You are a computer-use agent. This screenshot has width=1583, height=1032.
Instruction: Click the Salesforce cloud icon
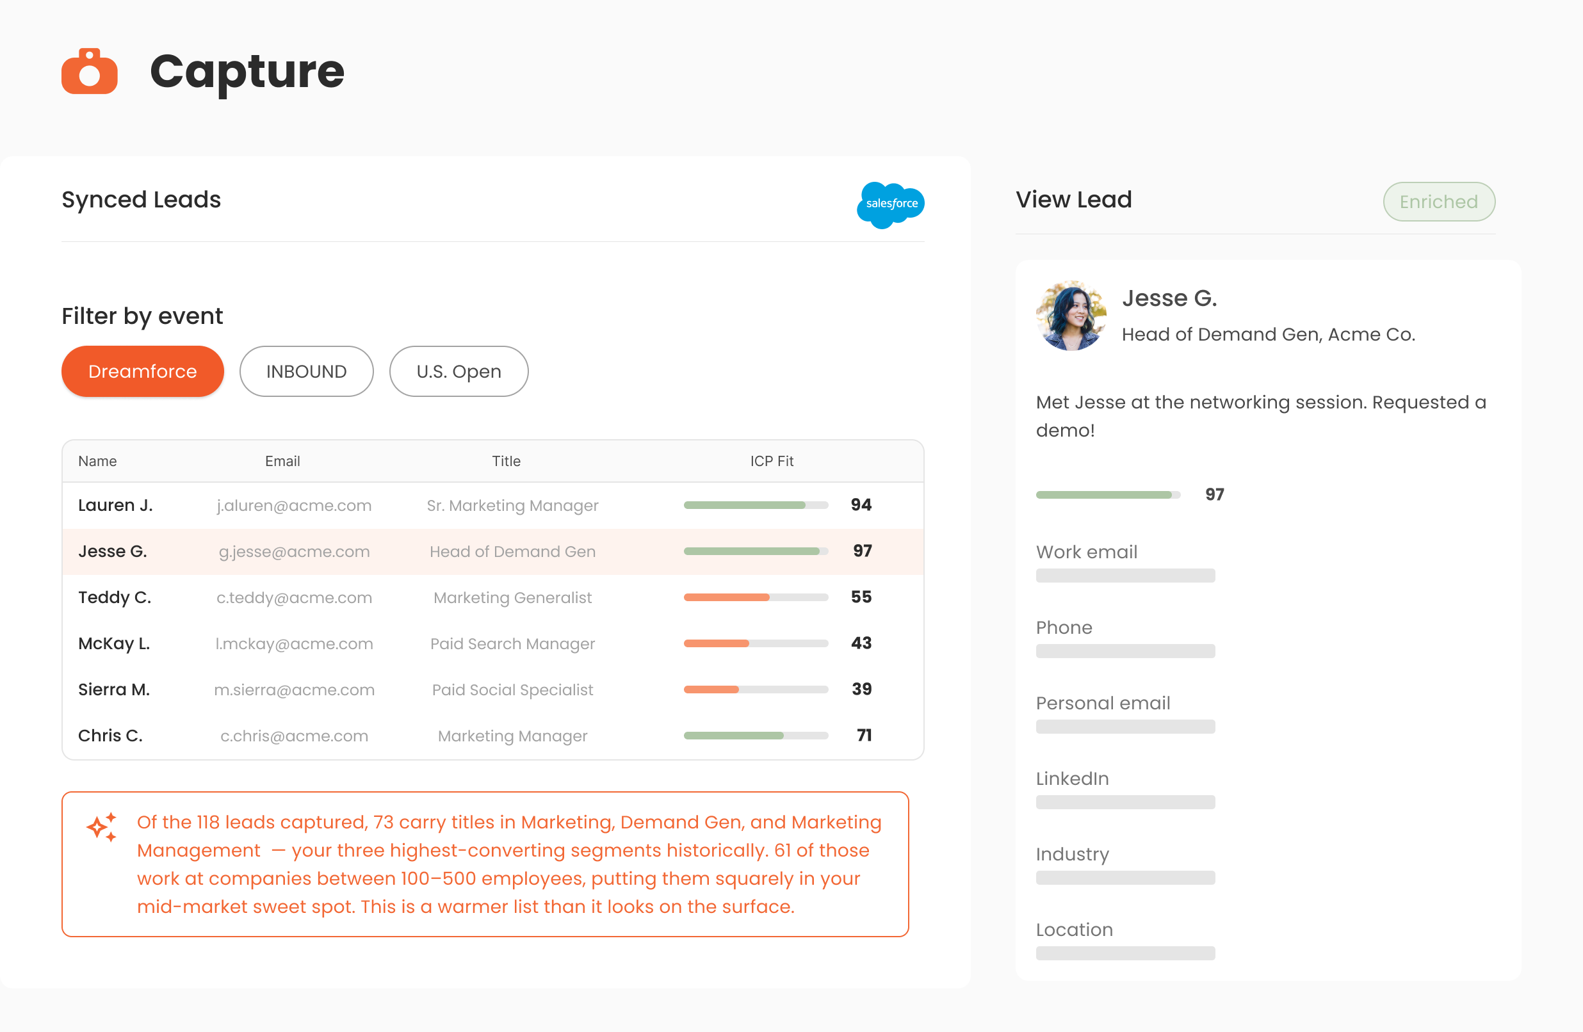(890, 204)
